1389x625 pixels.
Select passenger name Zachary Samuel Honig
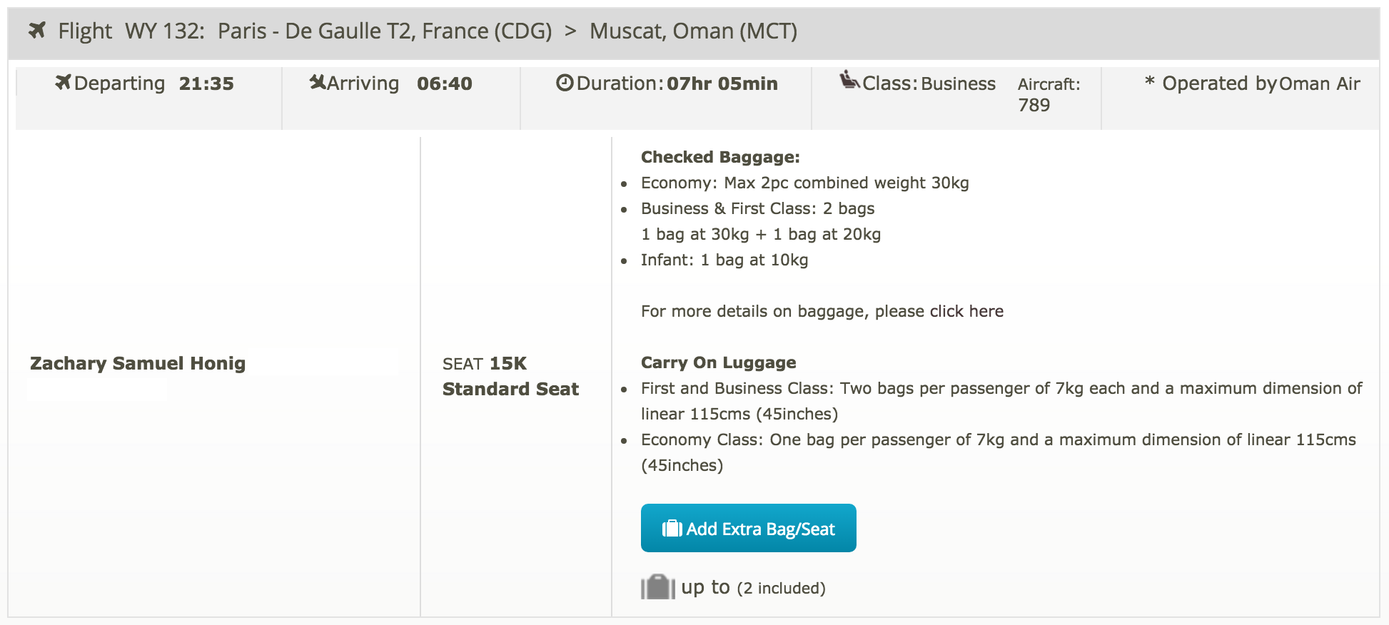138,363
